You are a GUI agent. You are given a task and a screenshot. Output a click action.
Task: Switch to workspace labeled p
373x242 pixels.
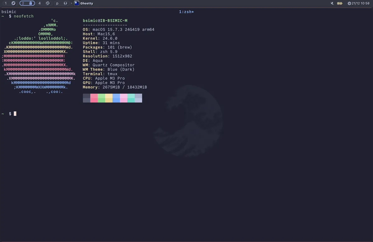pyautogui.click(x=57, y=3)
